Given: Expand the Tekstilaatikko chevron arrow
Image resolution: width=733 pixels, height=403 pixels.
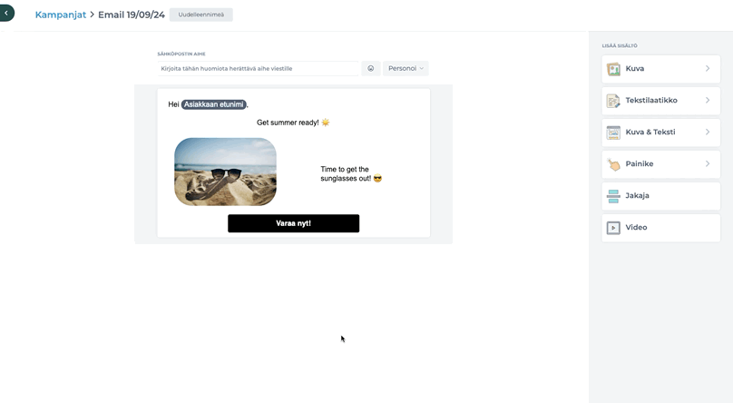Looking at the screenshot, I should pyautogui.click(x=708, y=100).
